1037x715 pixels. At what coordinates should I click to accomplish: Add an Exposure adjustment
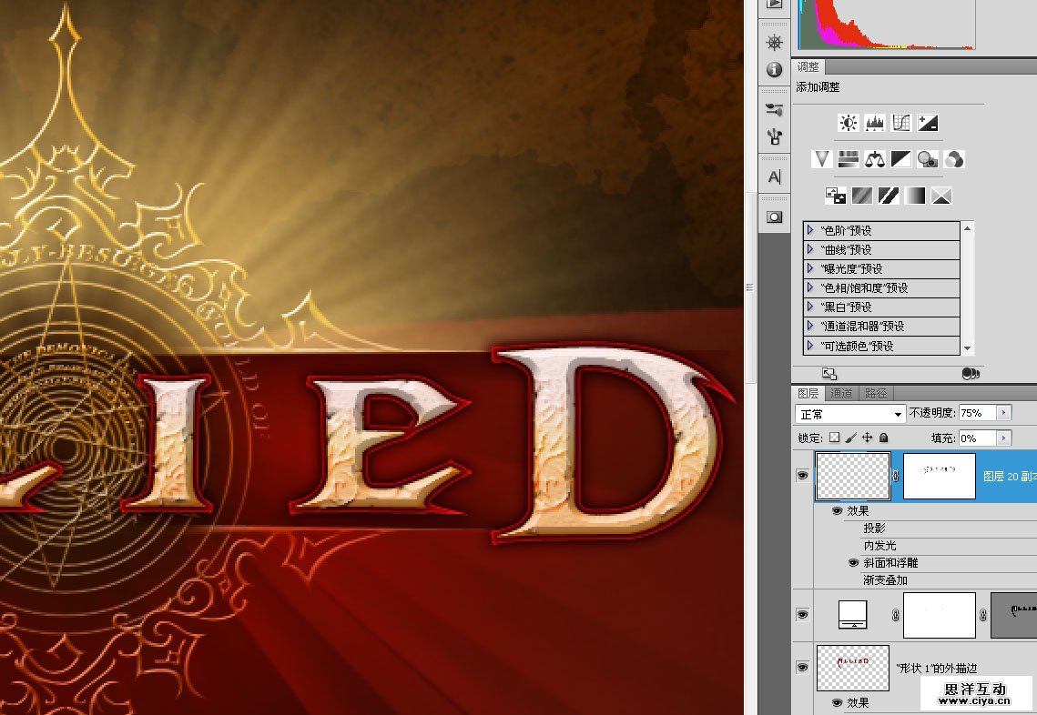click(x=928, y=123)
